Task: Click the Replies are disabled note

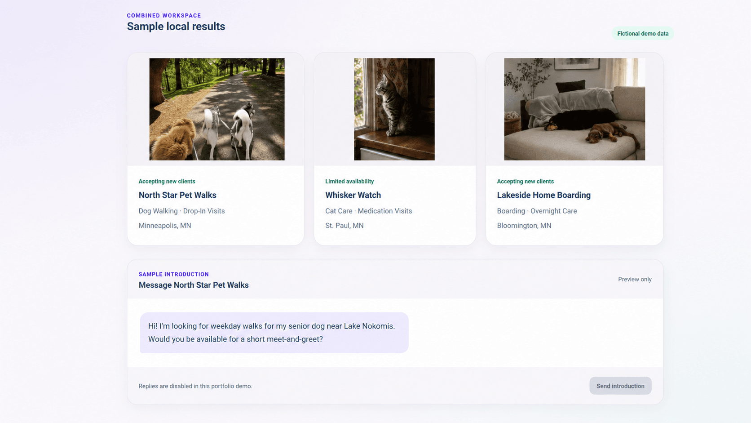Action: pos(195,386)
